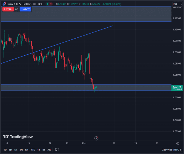The width and height of the screenshot is (184, 154).
Task: Click the open value O1.07453 in header
Action: point(61,4)
